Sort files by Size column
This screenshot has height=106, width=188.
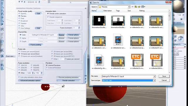tap(129, 11)
